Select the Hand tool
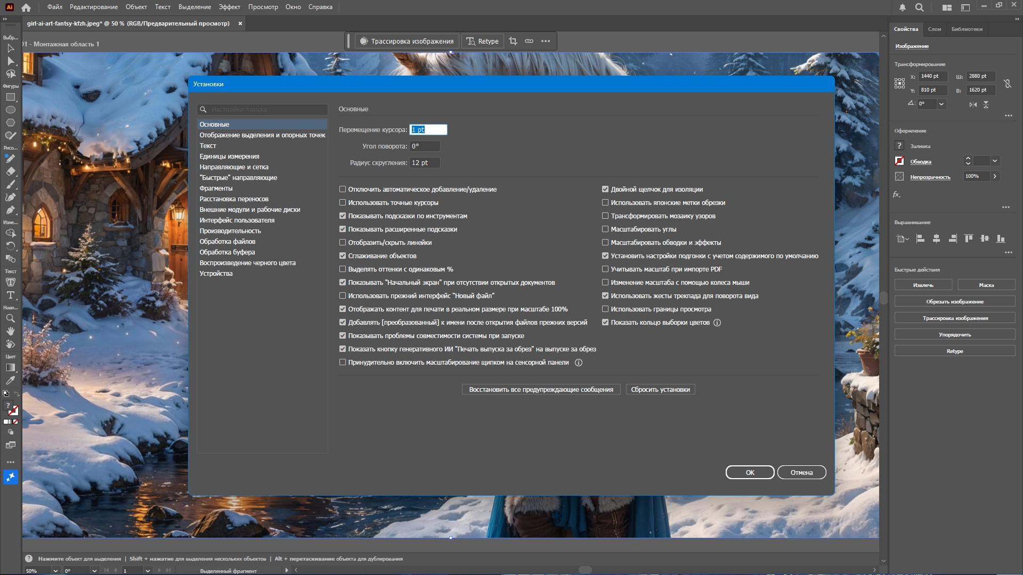Image resolution: width=1023 pixels, height=575 pixels. 10,331
